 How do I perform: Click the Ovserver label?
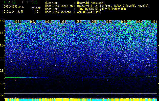click(x=51, y=3)
